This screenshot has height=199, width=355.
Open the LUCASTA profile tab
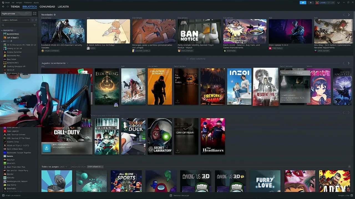[63, 7]
